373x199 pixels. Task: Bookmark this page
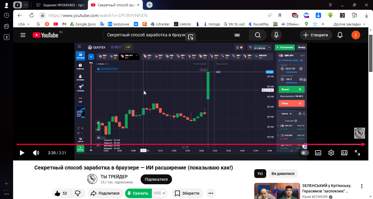coord(280,15)
